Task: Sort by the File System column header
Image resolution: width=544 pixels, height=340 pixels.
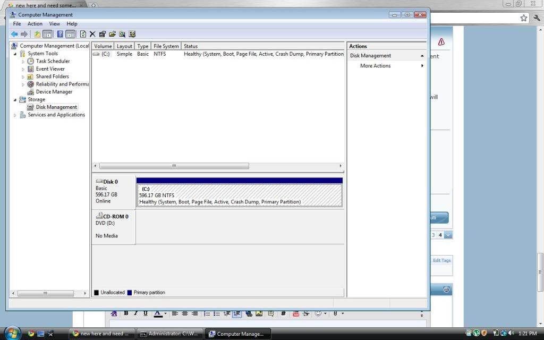Action: (166, 46)
